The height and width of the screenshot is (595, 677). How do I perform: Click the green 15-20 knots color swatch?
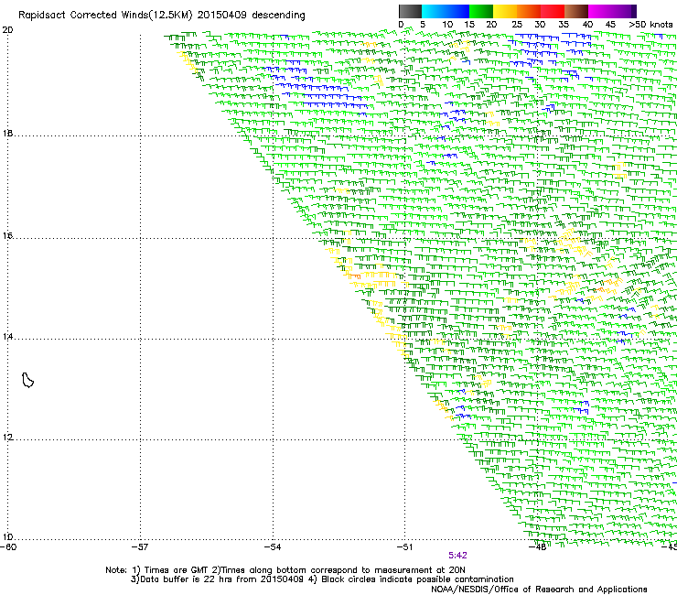pyautogui.click(x=481, y=11)
